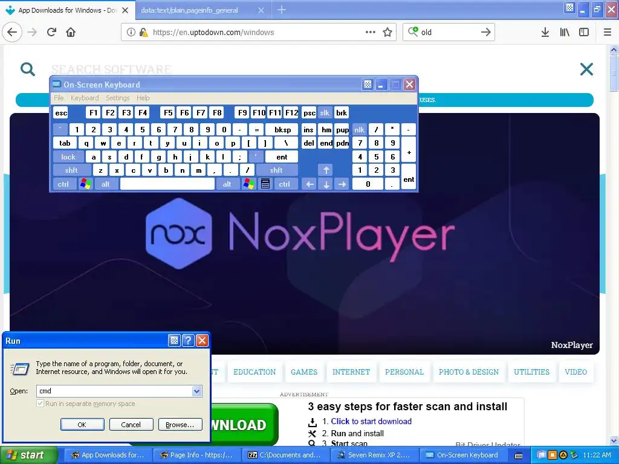Click the left Windows key on keyboard
Viewport: 619px width, 464px height.
pyautogui.click(x=85, y=184)
